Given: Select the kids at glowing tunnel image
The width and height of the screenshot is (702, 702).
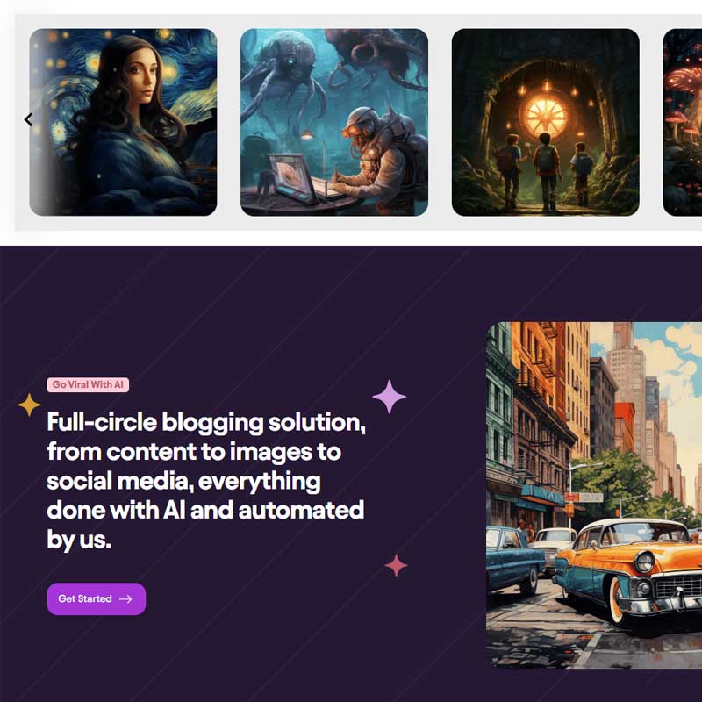Looking at the screenshot, I should [545, 122].
